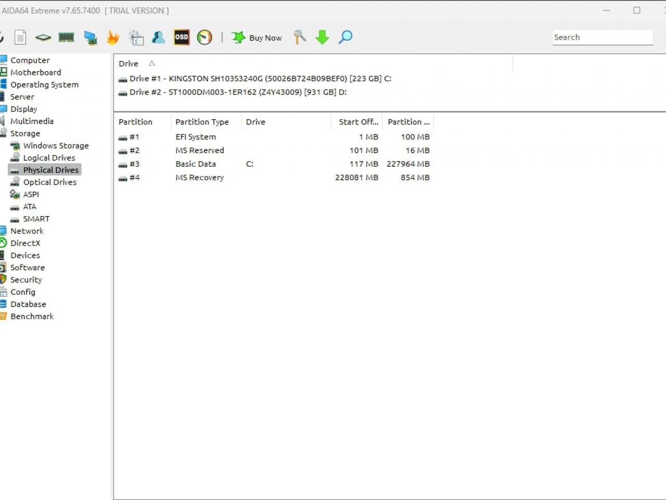This screenshot has height=500, width=666.
Task: Open the ATA page in sidebar
Action: [29, 206]
